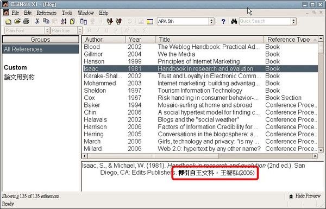The width and height of the screenshot is (326, 209).
Task: Click the Copy icon
Action: coord(46,21)
